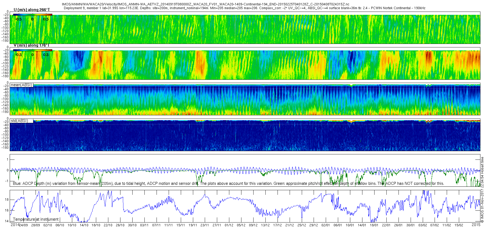Click the '26/10' date tick label
The height and width of the screenshot is (229, 485).
120,225
